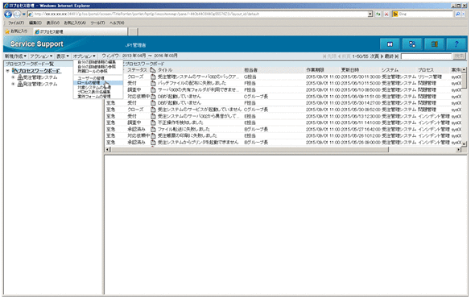Click the G担当 cell in first row

pos(250,77)
